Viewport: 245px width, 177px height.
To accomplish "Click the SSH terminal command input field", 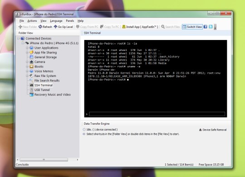I will coord(157,114).
